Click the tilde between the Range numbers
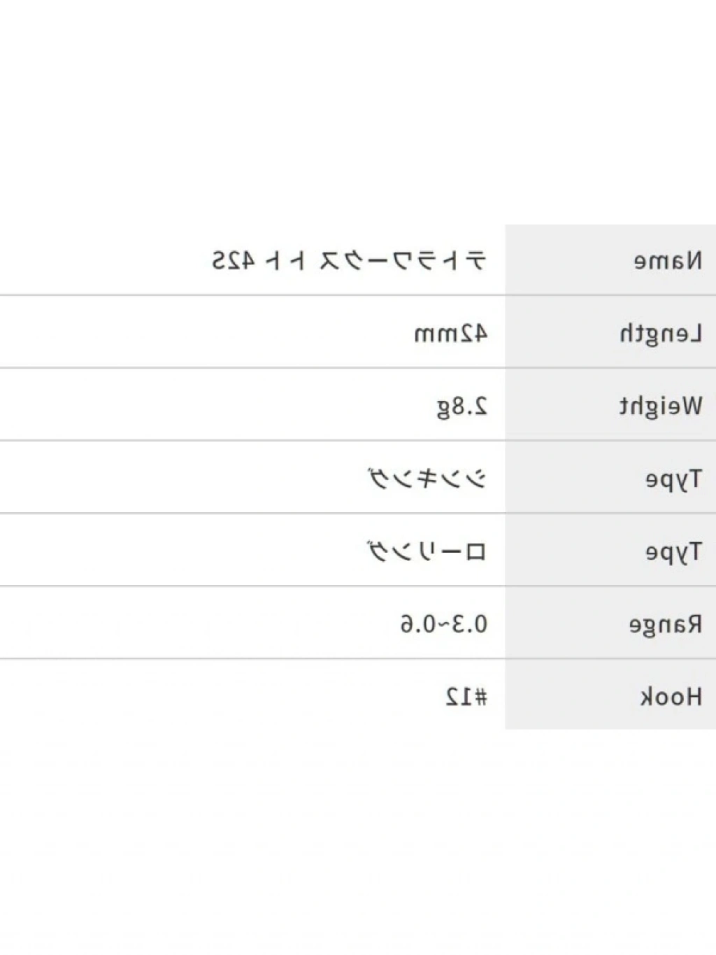 443,624
